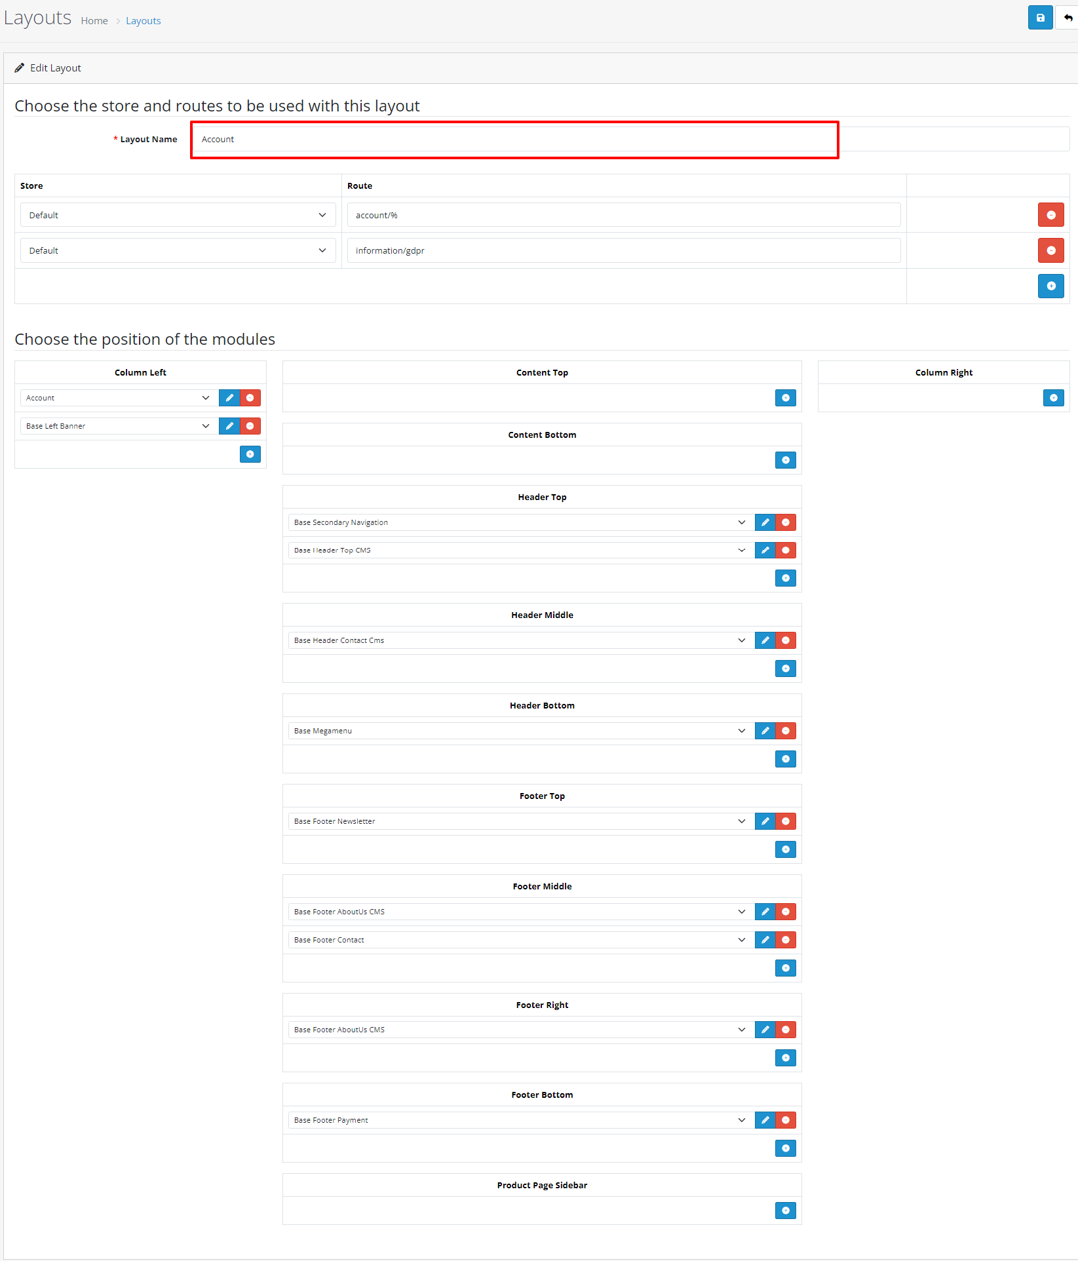Add module to Content Top

[x=785, y=398]
